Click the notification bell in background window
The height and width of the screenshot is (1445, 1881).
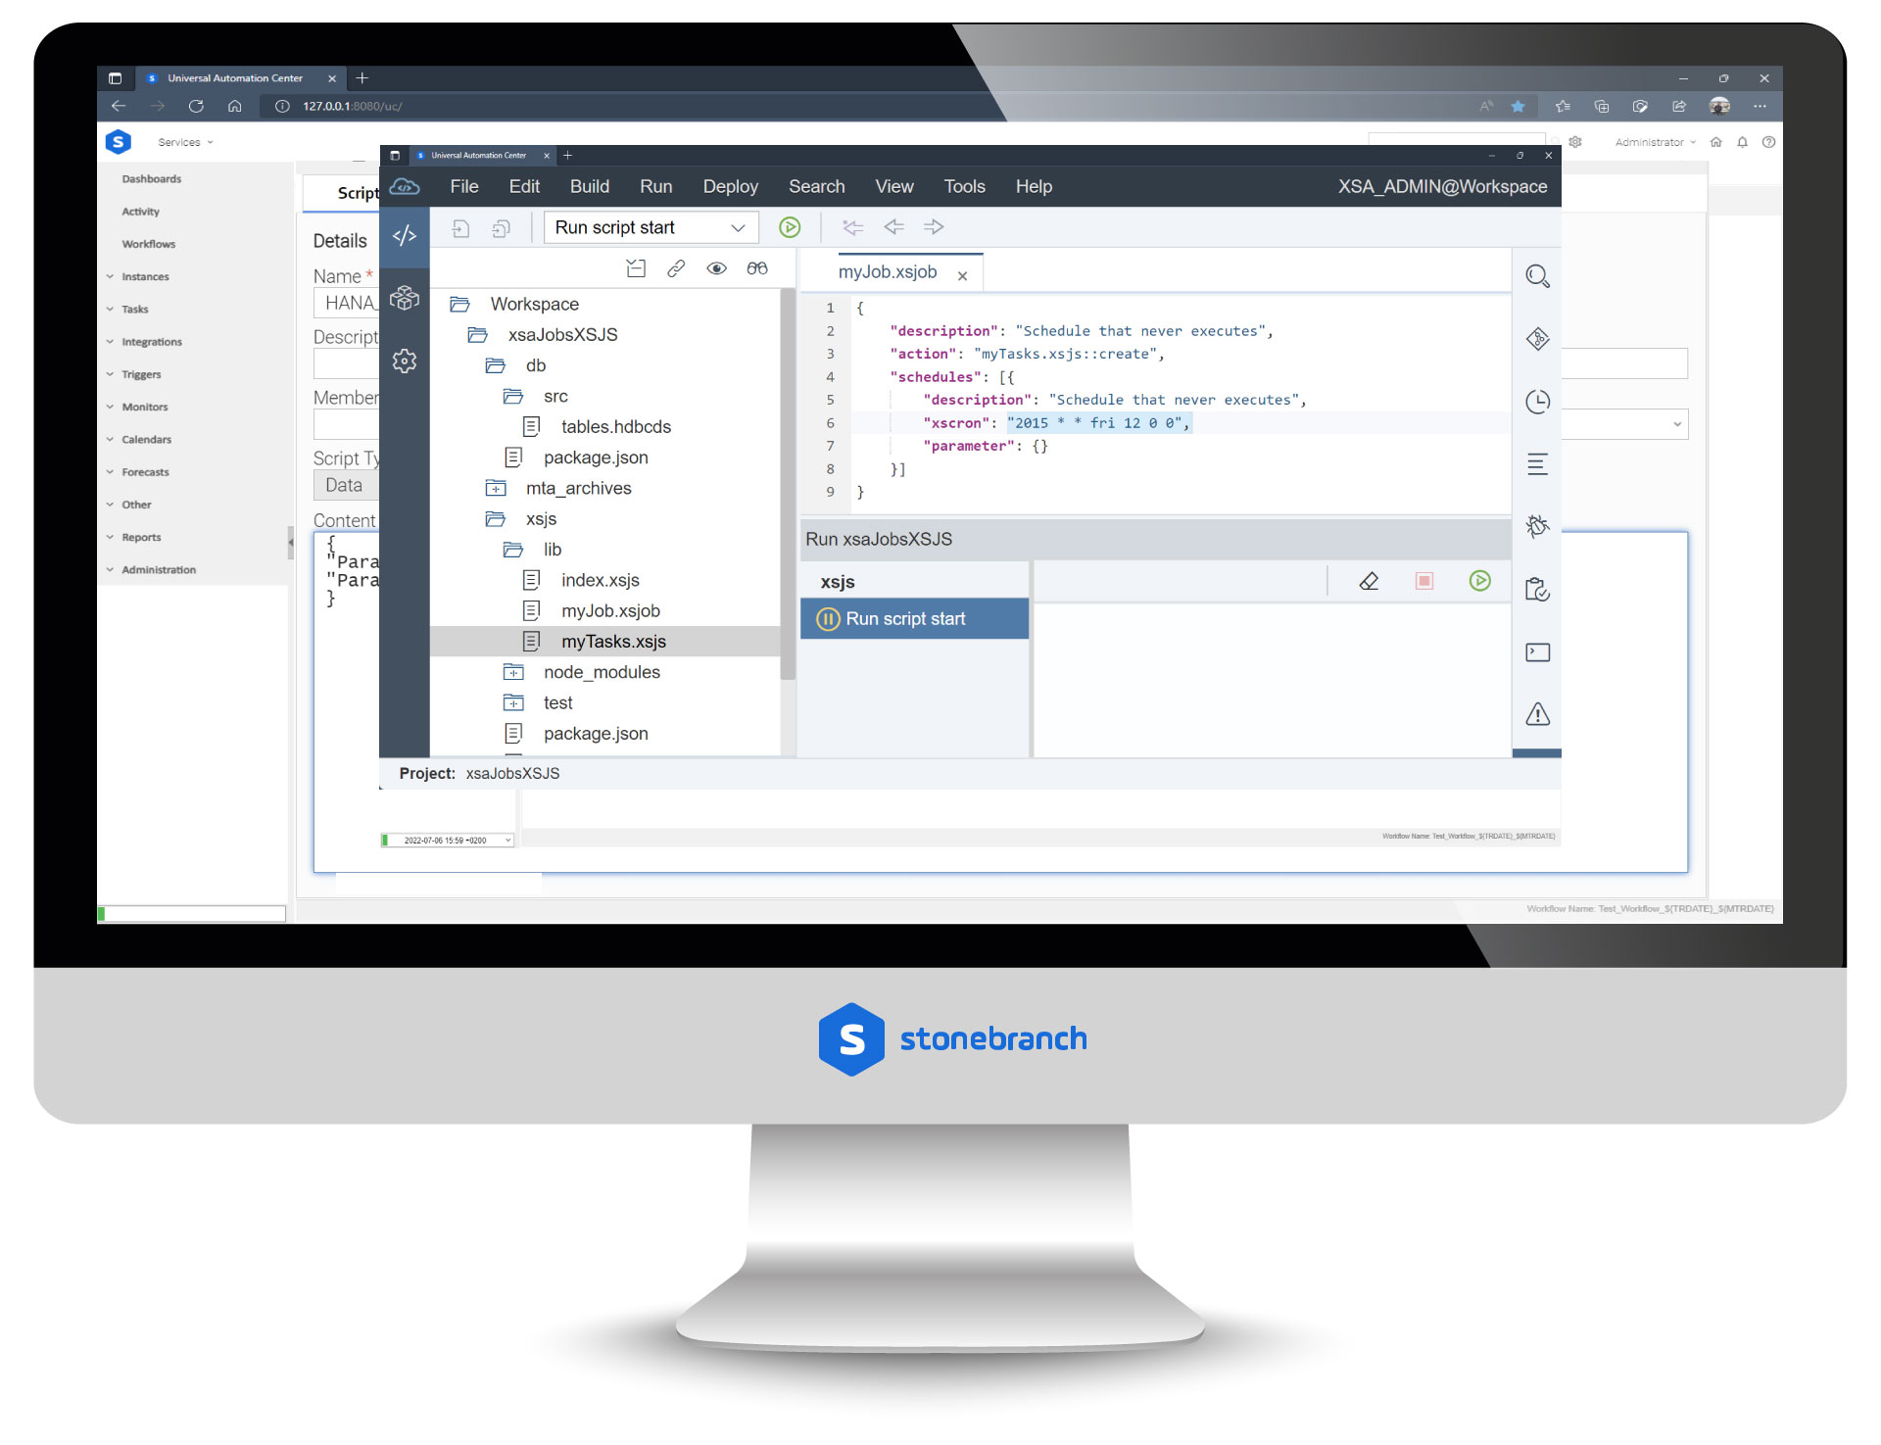pyautogui.click(x=1742, y=142)
